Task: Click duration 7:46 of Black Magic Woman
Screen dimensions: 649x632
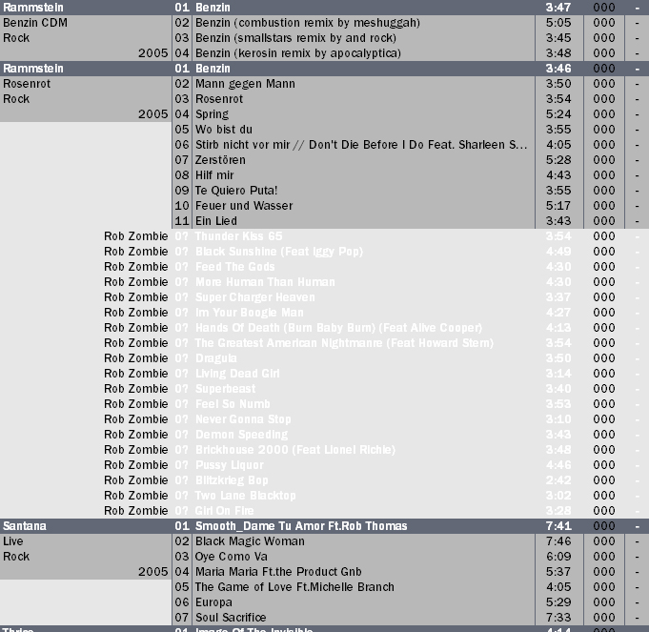Action: [x=558, y=541]
